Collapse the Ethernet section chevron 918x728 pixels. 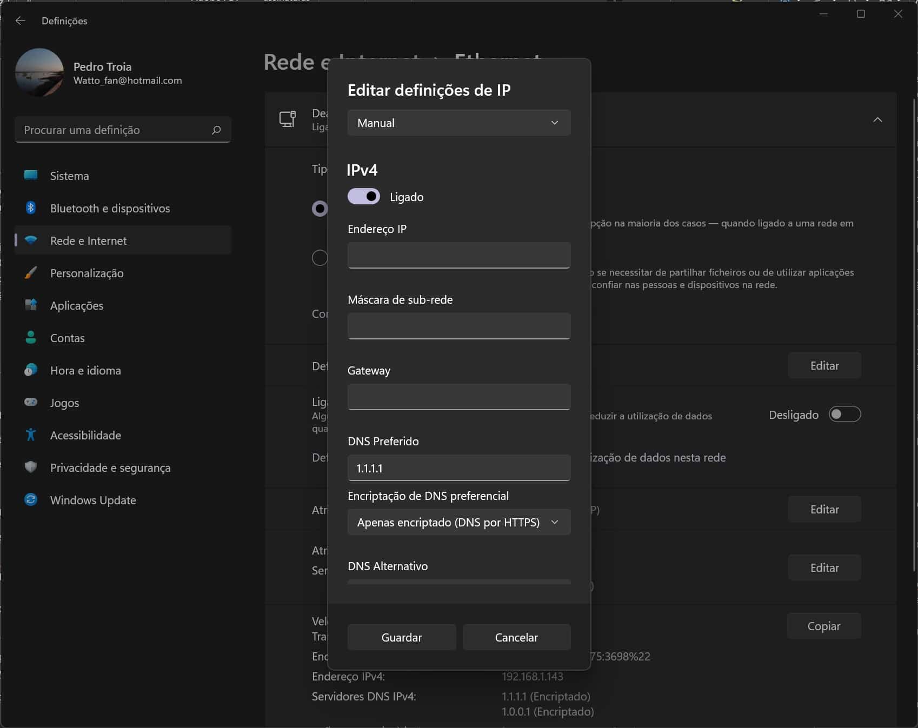pos(877,119)
